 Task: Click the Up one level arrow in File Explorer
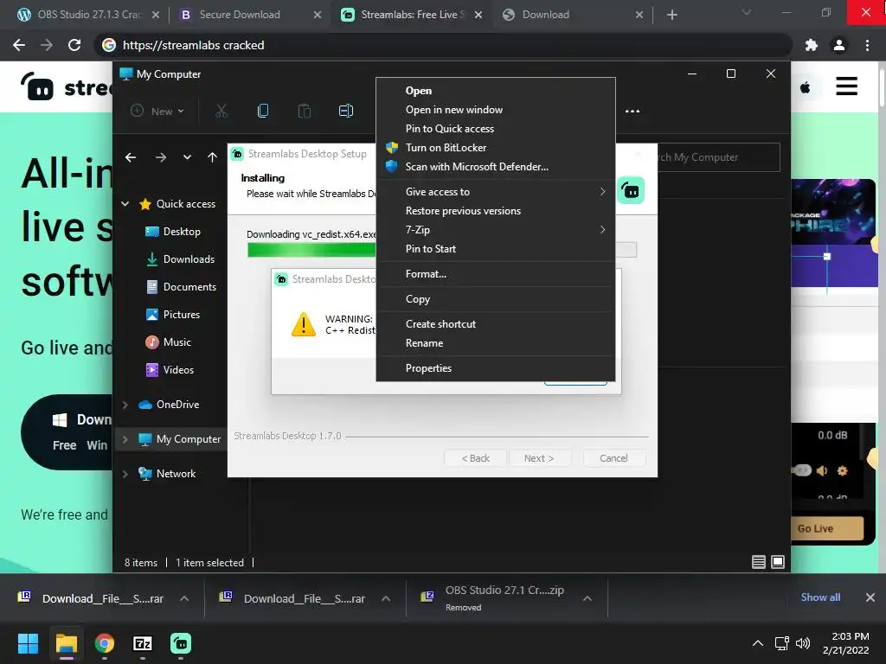click(x=212, y=157)
